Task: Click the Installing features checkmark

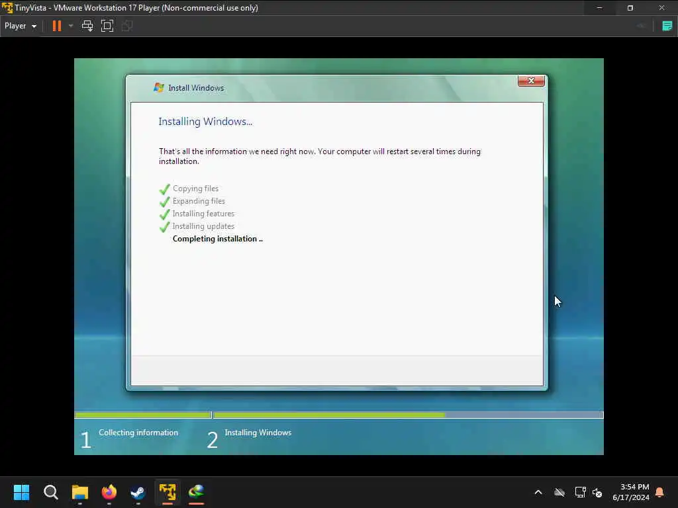Action: [165, 214]
